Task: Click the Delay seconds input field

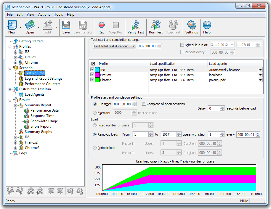Action: tap(214, 109)
